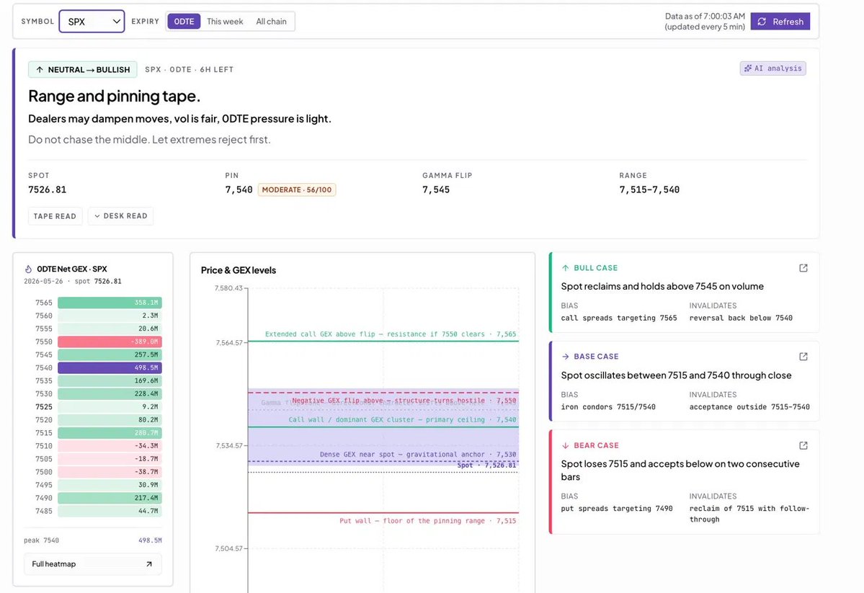Click the Negative GEX flip 7,550 label
864x593 pixels.
pos(404,401)
